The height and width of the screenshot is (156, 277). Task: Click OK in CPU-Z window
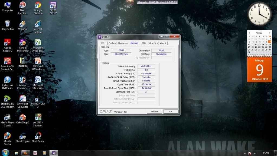click(x=171, y=112)
